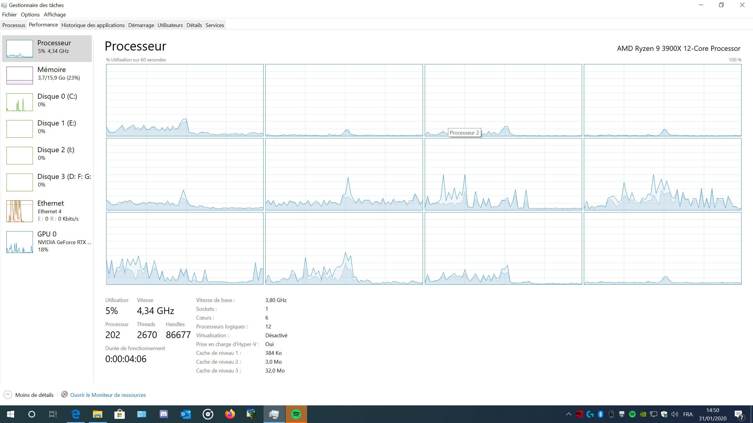Viewport: 753px width, 423px height.
Task: Click the volume speaker tray icon
Action: 674,414
